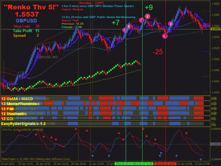The image size is (221, 166).
Task: Click the 13 FIM indicator label
Action: point(7,109)
